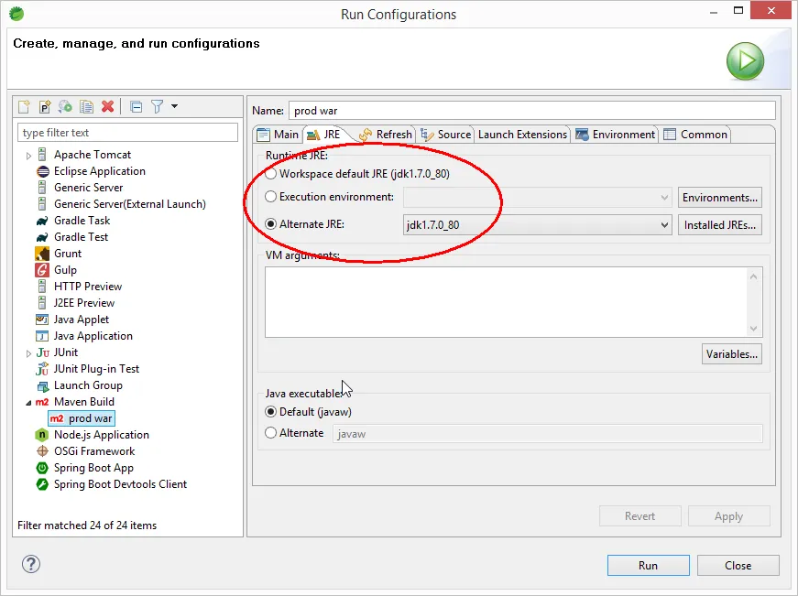Switch to the JRE tab
Screen dimensions: 798x596
(326, 135)
